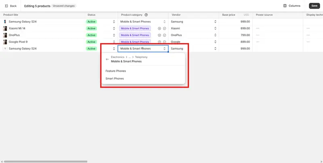Viewport: 323px width, 163px height.
Task: Click the Base price column header
Action: point(229,15)
